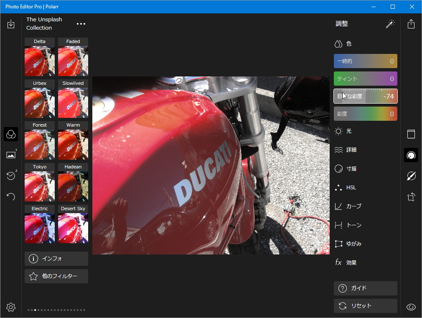Click the 彩度 saturation slider
Viewport: 422px width, 318px height.
click(366, 114)
